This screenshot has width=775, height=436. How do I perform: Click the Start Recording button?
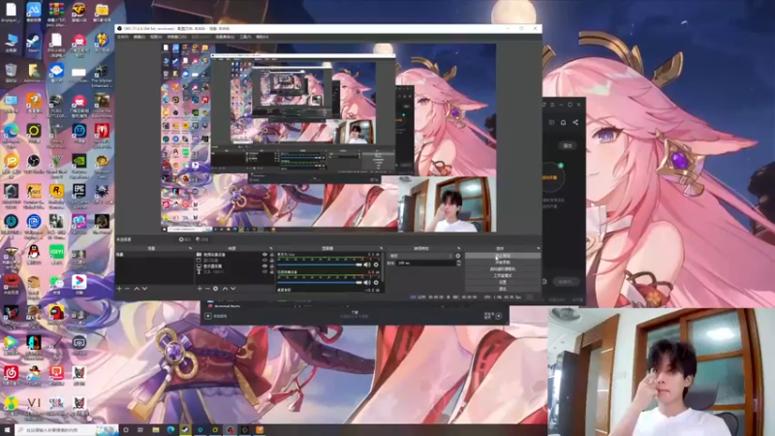(x=503, y=262)
